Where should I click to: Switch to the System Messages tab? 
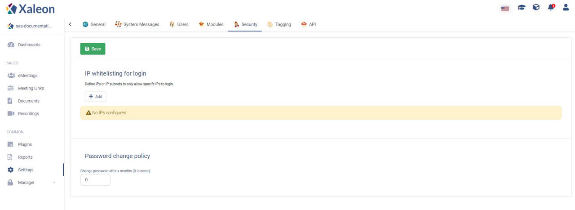click(137, 25)
